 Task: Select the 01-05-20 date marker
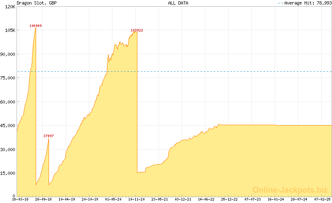coord(113,199)
